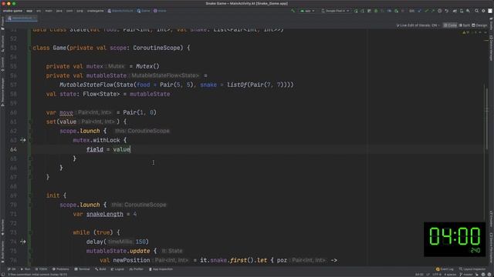Collapse the set(value) block fold marker
The width and height of the screenshot is (494, 277).
coord(31,122)
